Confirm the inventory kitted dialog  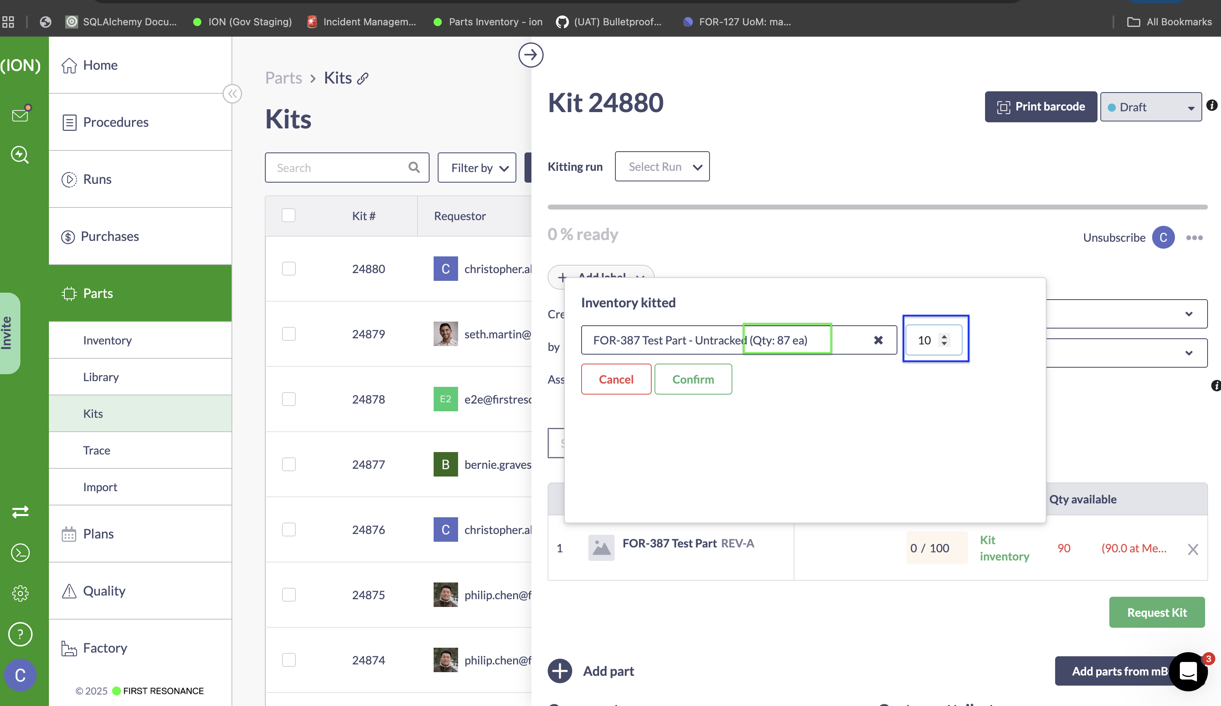click(x=693, y=379)
